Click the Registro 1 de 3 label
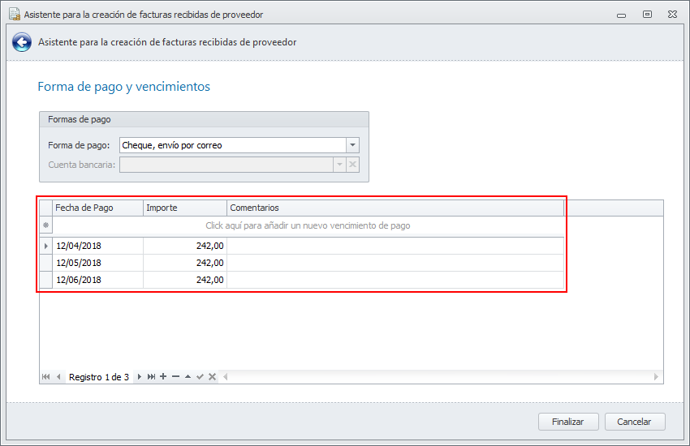 (99, 377)
